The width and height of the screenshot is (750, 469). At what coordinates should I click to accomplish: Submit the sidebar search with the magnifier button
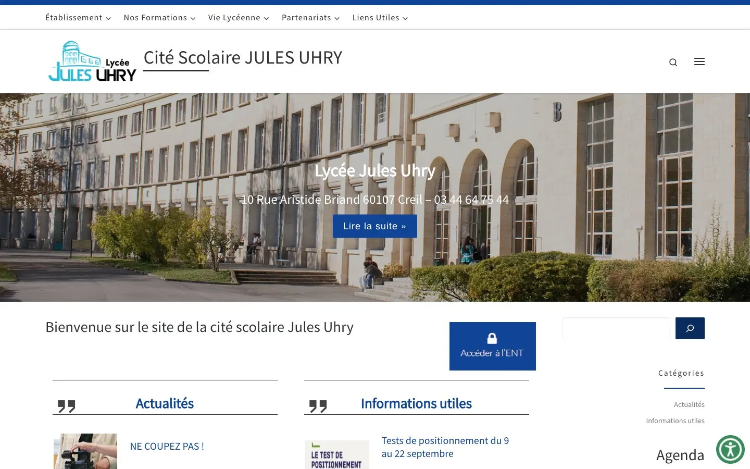tap(690, 328)
